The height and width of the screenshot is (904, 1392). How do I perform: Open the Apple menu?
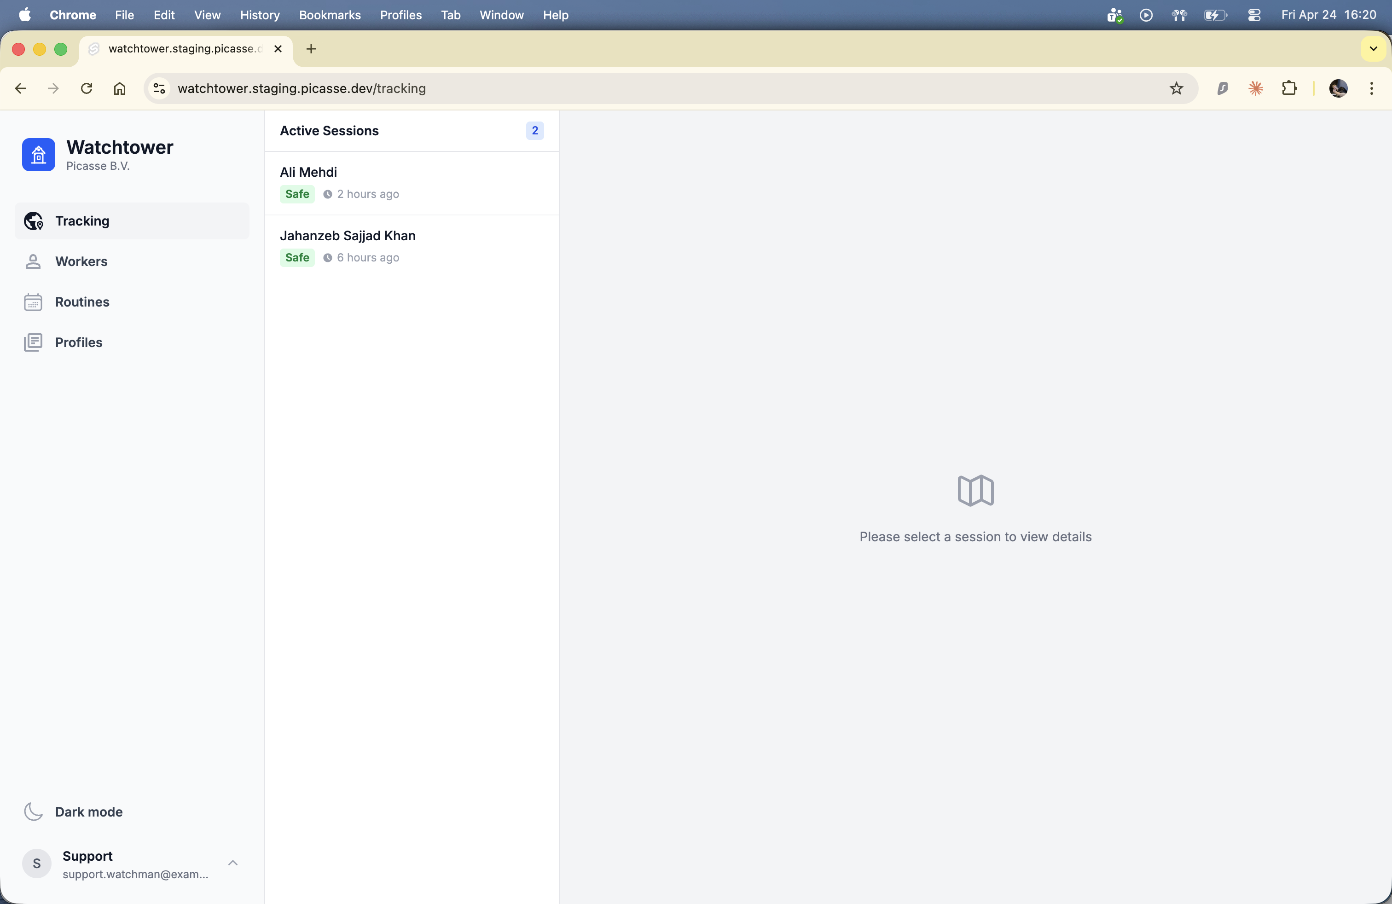24,15
